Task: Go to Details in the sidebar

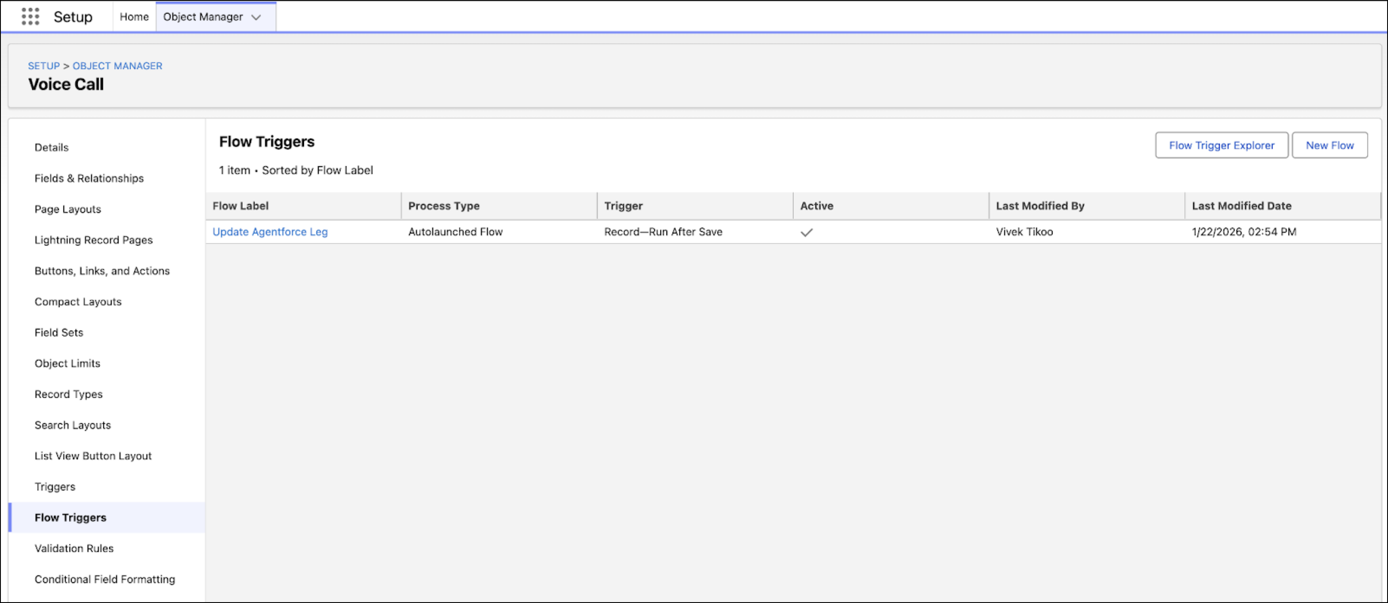Action: (x=52, y=148)
